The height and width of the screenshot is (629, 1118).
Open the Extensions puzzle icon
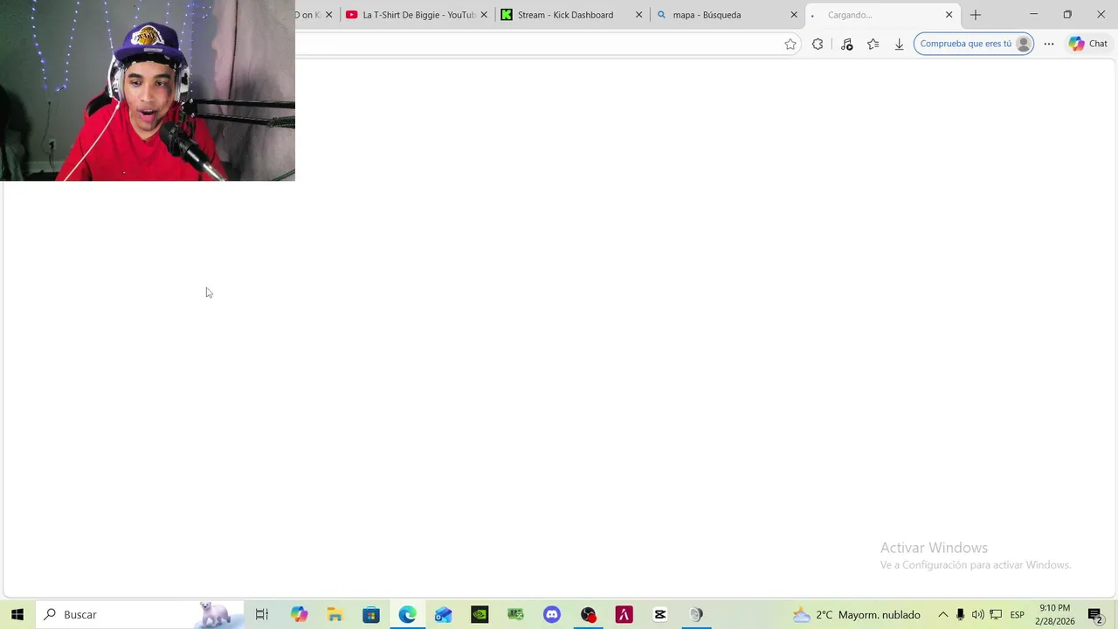pos(818,44)
